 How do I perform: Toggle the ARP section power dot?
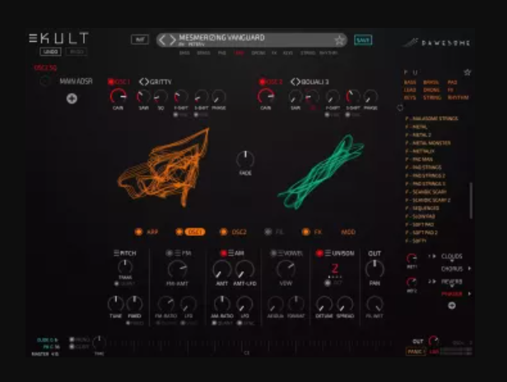[x=138, y=232]
